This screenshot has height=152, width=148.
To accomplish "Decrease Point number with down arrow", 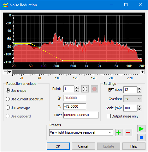I will [x=77, y=91].
